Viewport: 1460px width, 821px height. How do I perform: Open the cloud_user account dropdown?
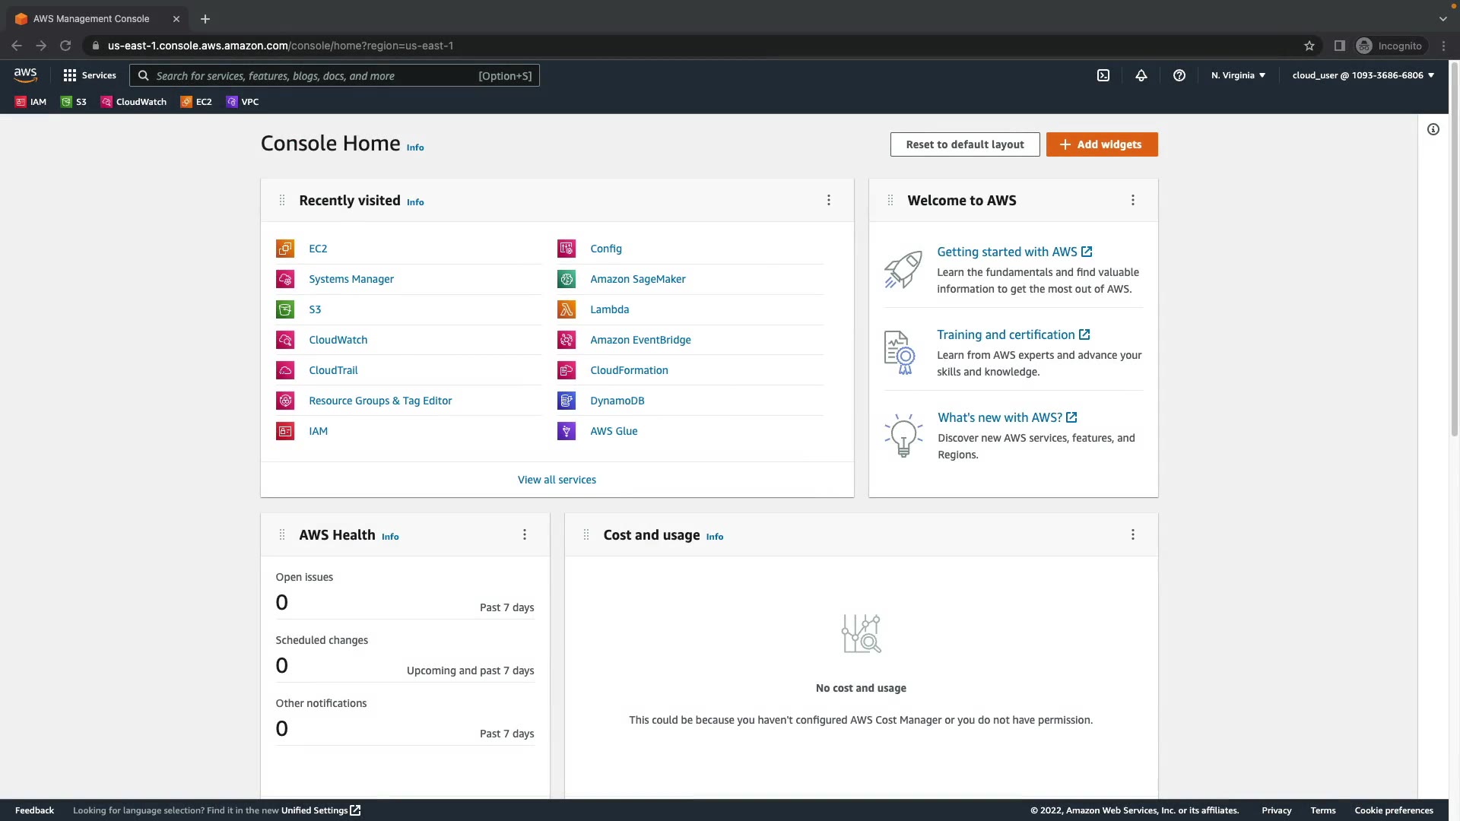[1363, 75]
